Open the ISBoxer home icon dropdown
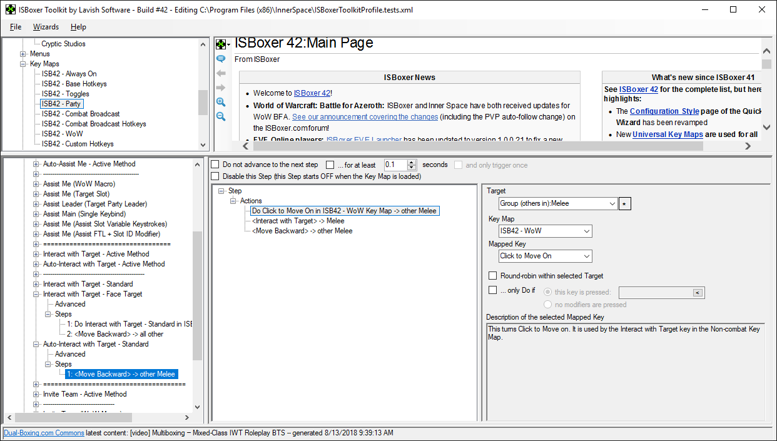This screenshot has height=441, width=777. (223, 44)
